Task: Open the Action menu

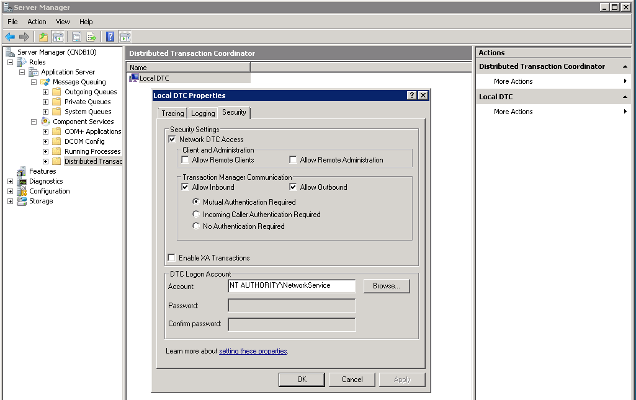Action: tap(37, 21)
